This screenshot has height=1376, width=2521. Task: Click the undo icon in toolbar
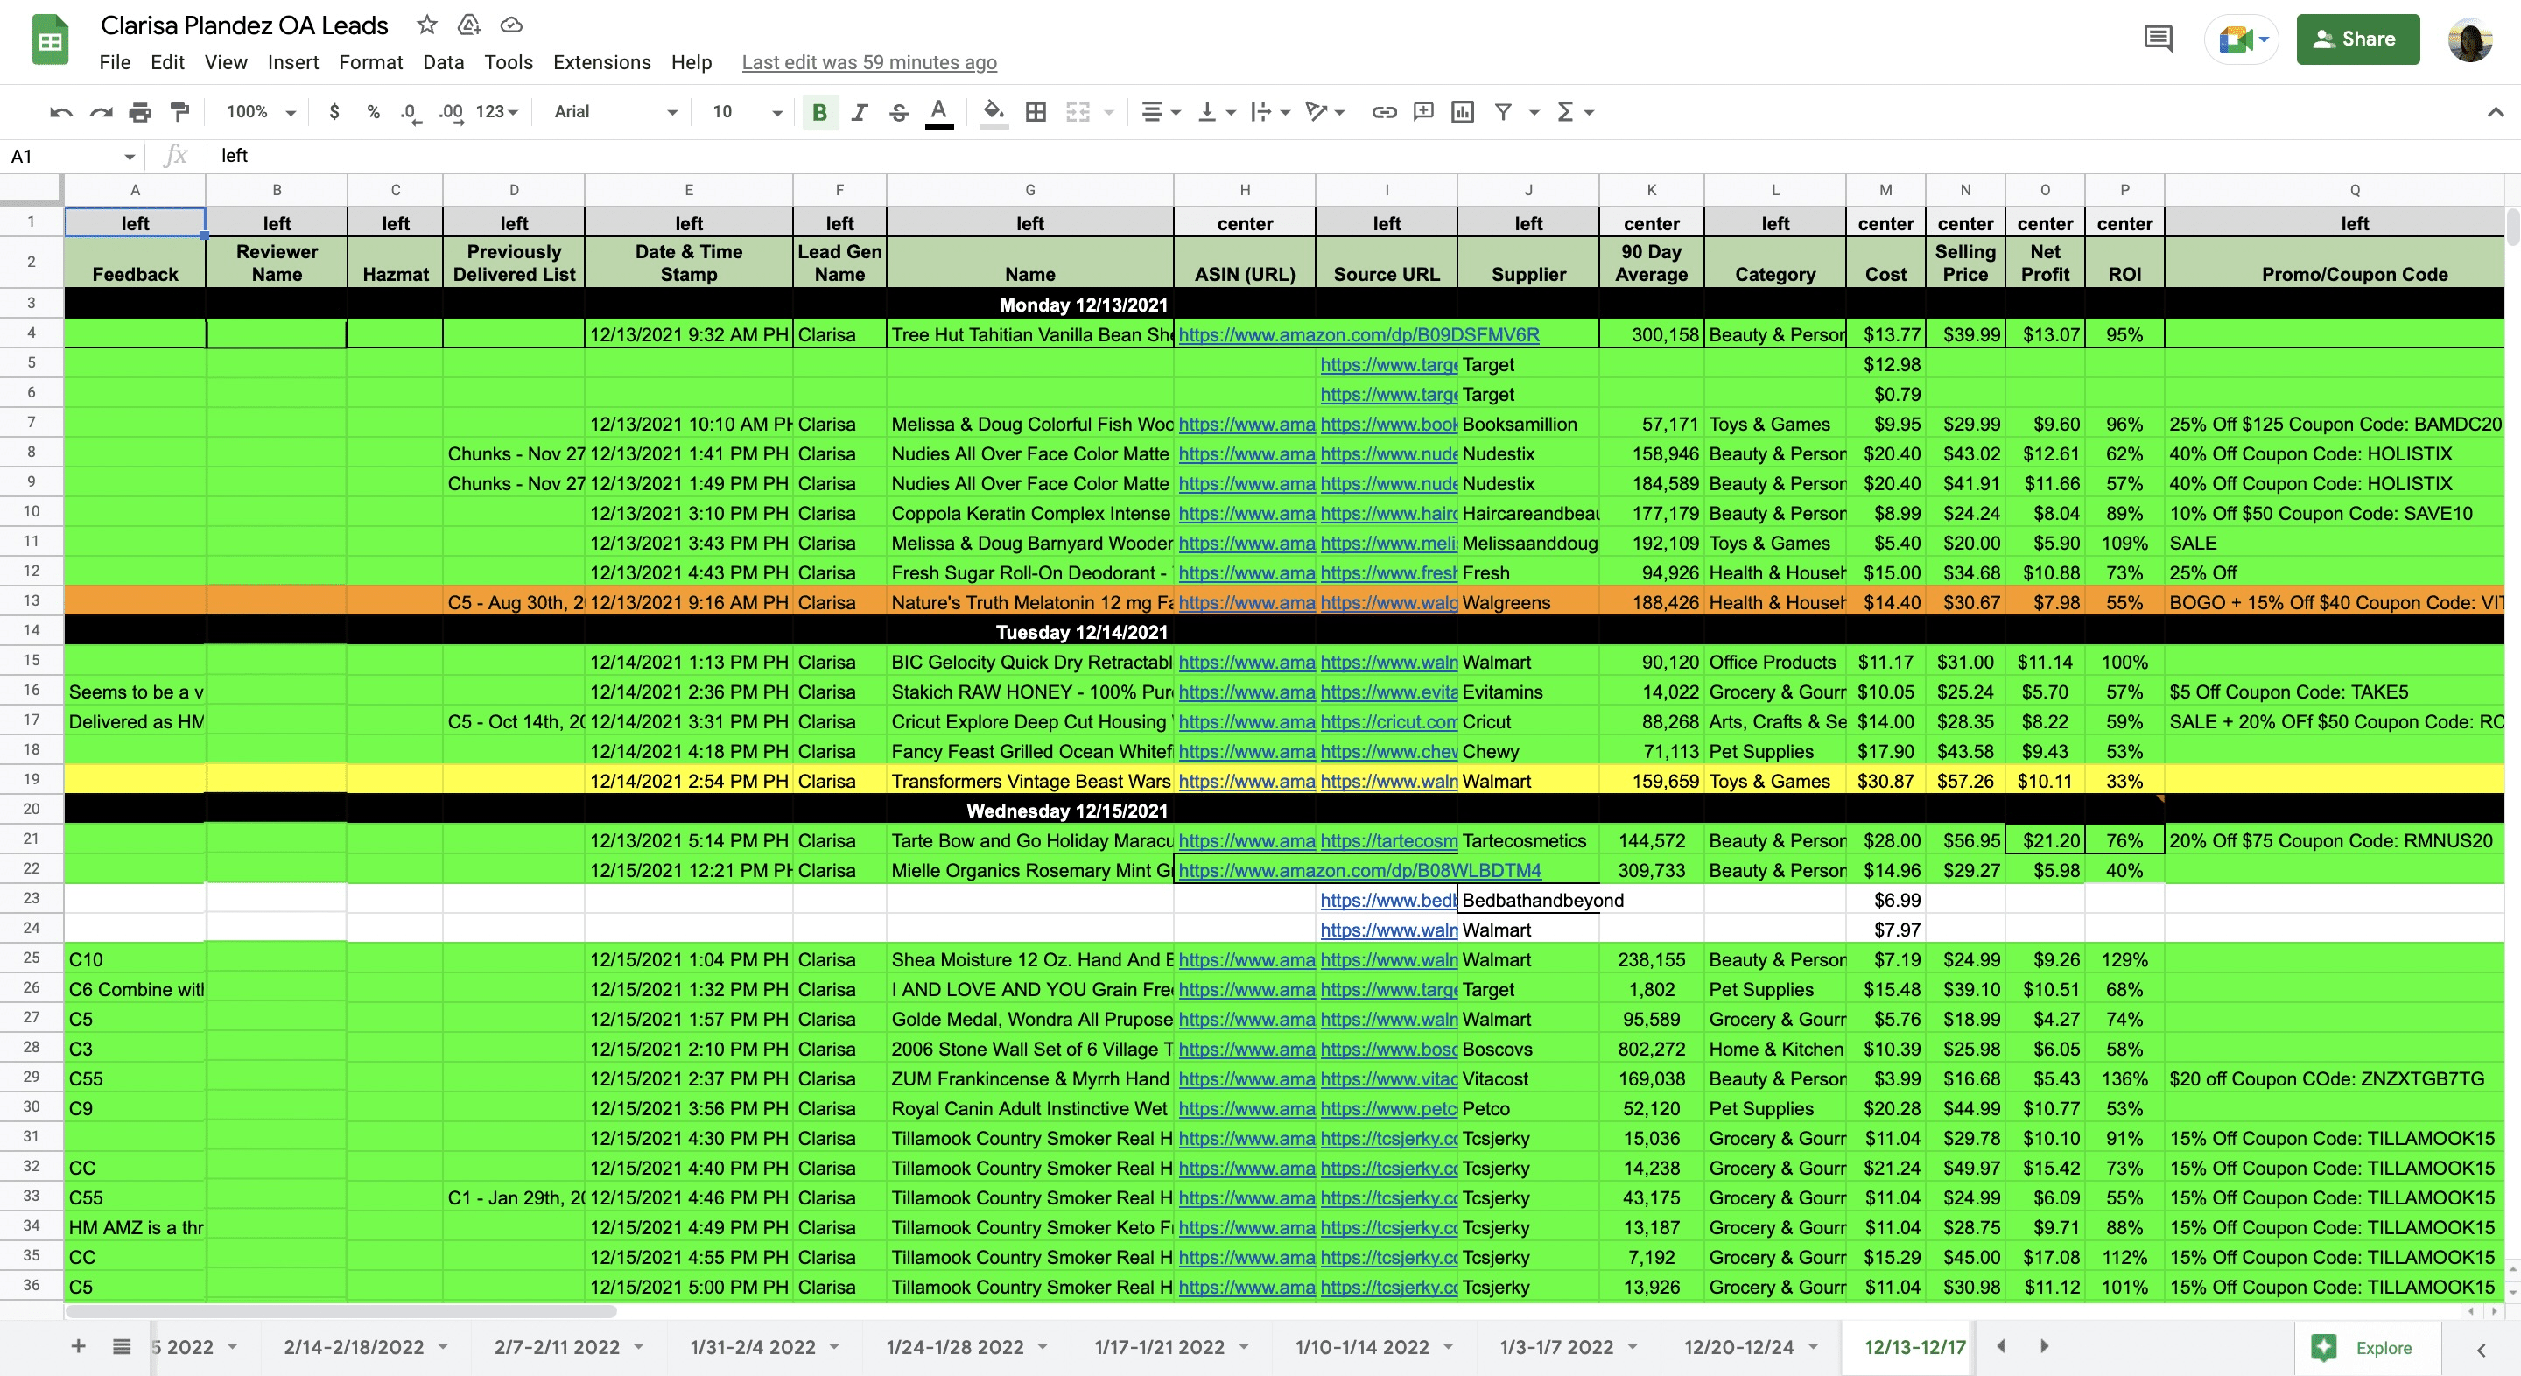60,113
